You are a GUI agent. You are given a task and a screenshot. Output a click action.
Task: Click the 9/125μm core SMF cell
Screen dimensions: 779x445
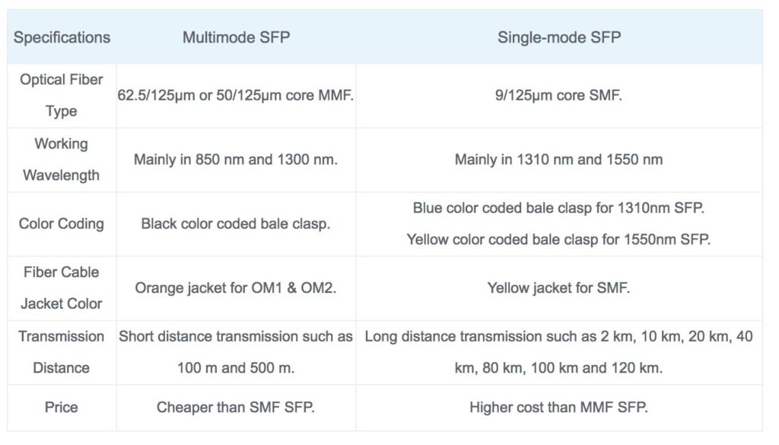(x=559, y=97)
